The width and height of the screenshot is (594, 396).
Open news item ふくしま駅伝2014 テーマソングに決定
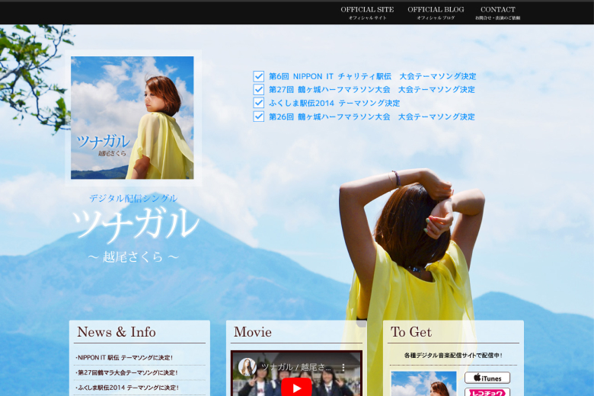(x=127, y=388)
